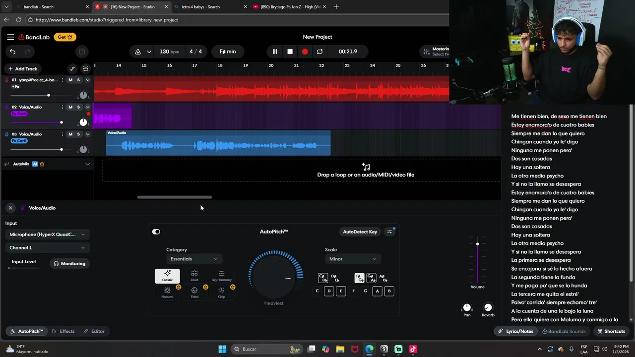Pause playback
Screen dimensions: 635x357
tap(275, 52)
